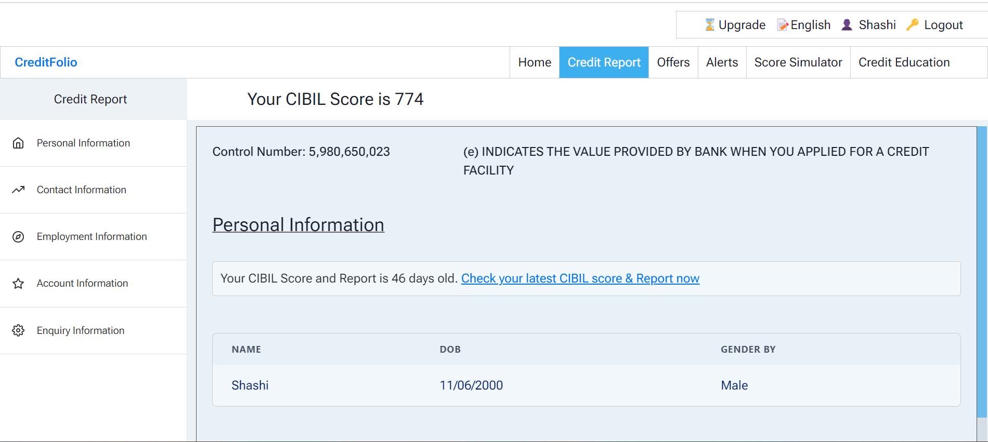
Task: Open the Credit Education tab
Action: (x=904, y=62)
